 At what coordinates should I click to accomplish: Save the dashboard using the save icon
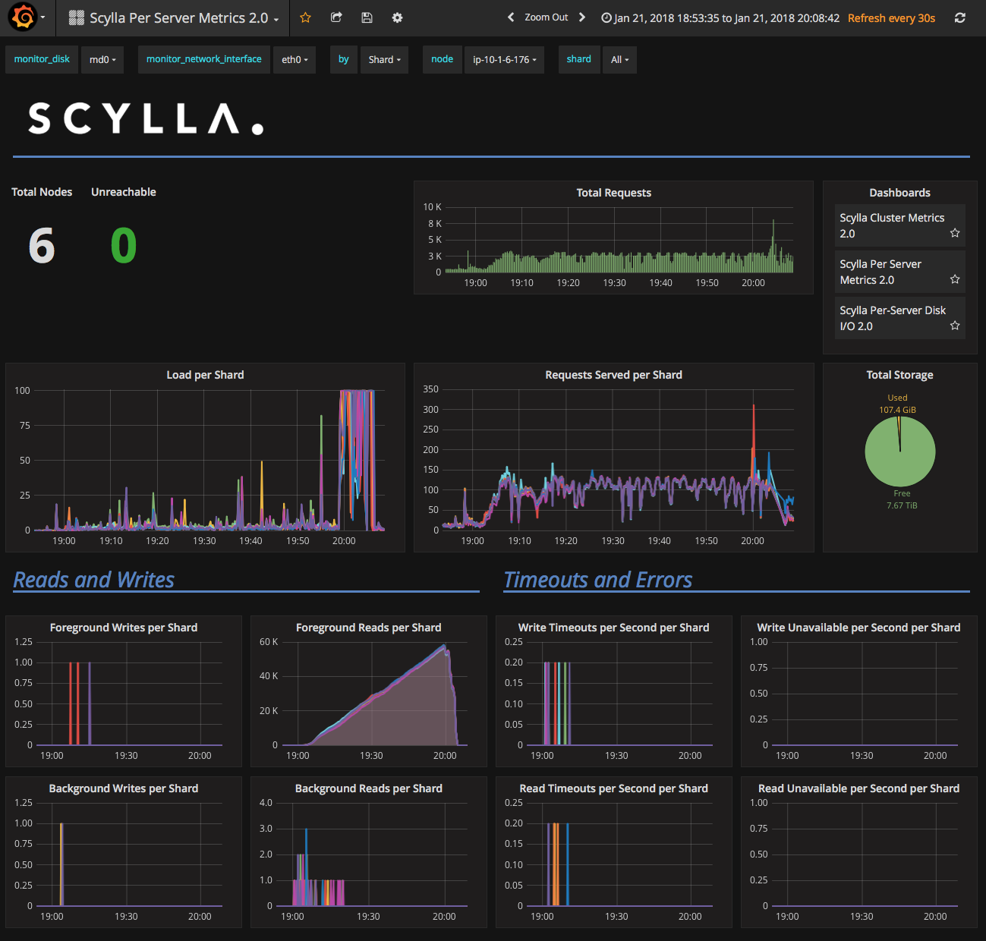(367, 17)
